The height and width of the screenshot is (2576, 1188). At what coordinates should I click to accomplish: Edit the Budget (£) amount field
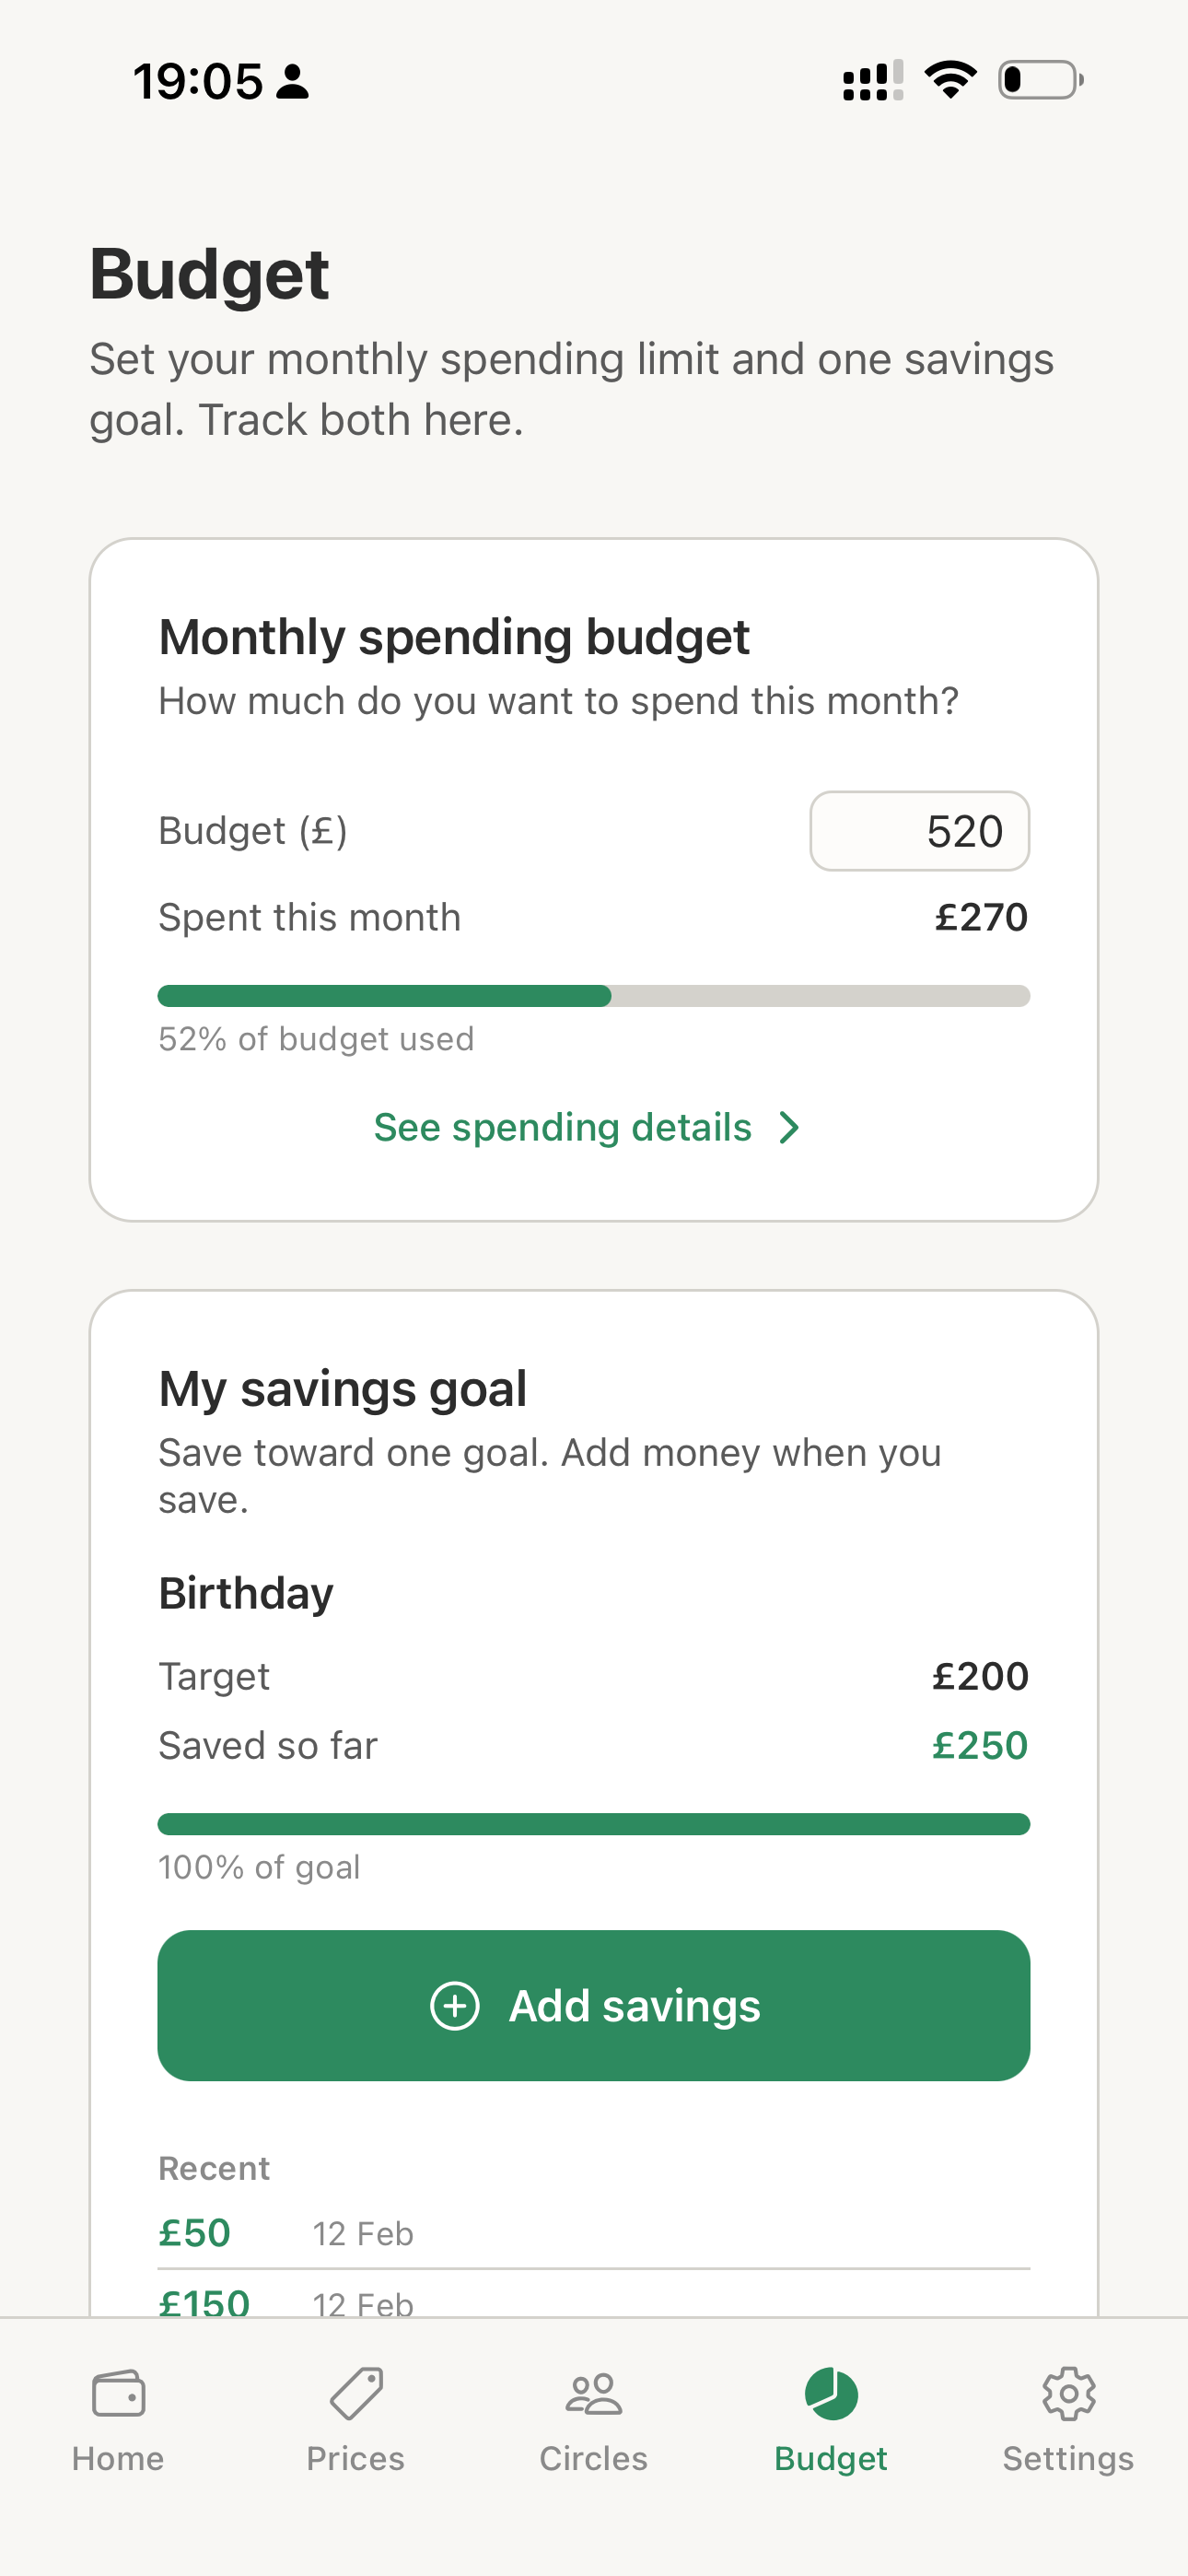coord(919,831)
